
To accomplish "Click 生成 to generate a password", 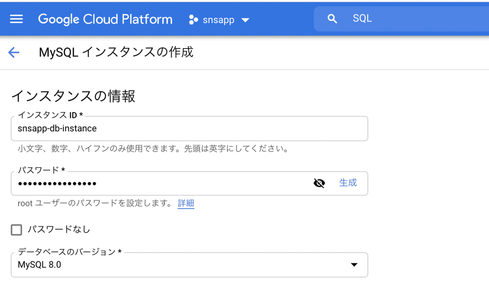I will click(x=348, y=183).
